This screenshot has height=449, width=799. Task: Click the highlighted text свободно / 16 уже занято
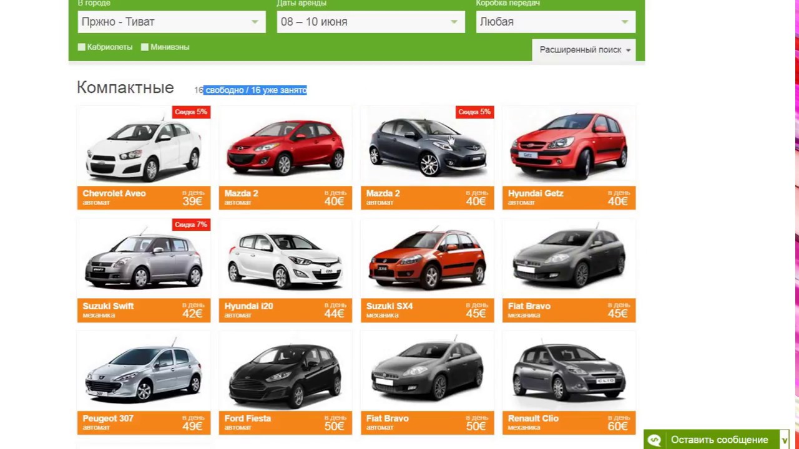[x=256, y=90]
